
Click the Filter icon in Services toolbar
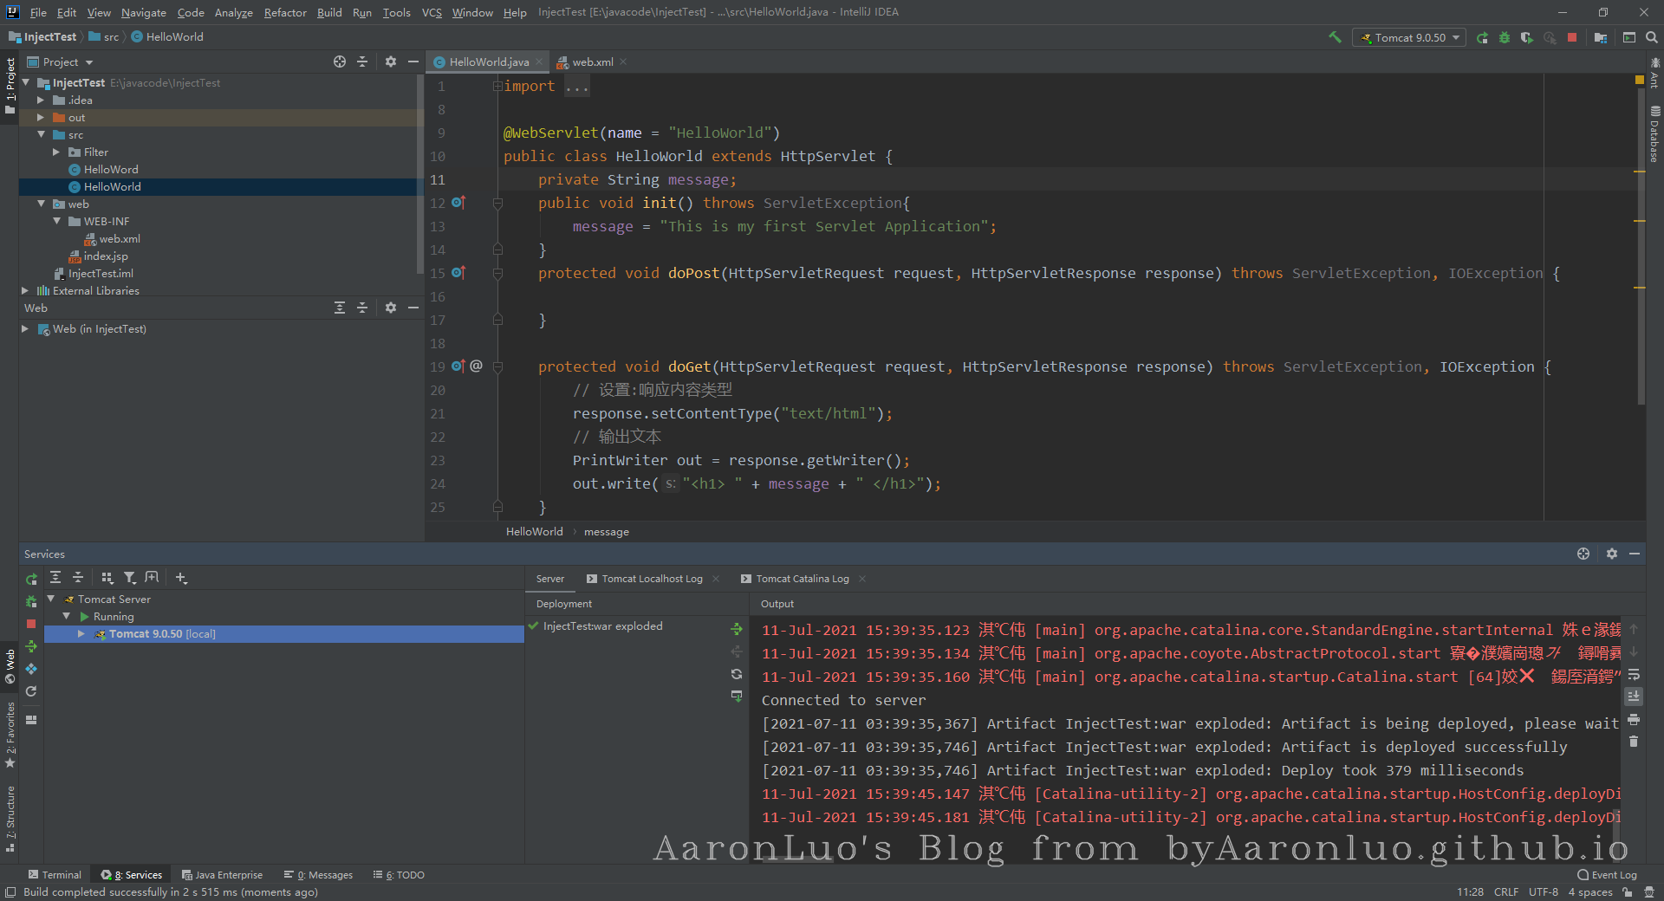pyautogui.click(x=129, y=578)
